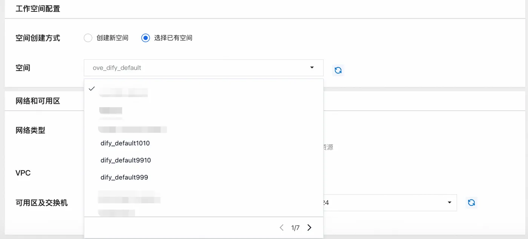Select the 创建新空间 radio button
The image size is (528, 239).
coord(88,38)
